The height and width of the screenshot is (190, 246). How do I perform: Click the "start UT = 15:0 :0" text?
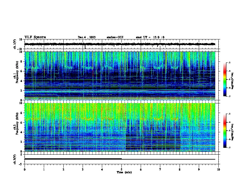pyautogui.click(x=150, y=37)
